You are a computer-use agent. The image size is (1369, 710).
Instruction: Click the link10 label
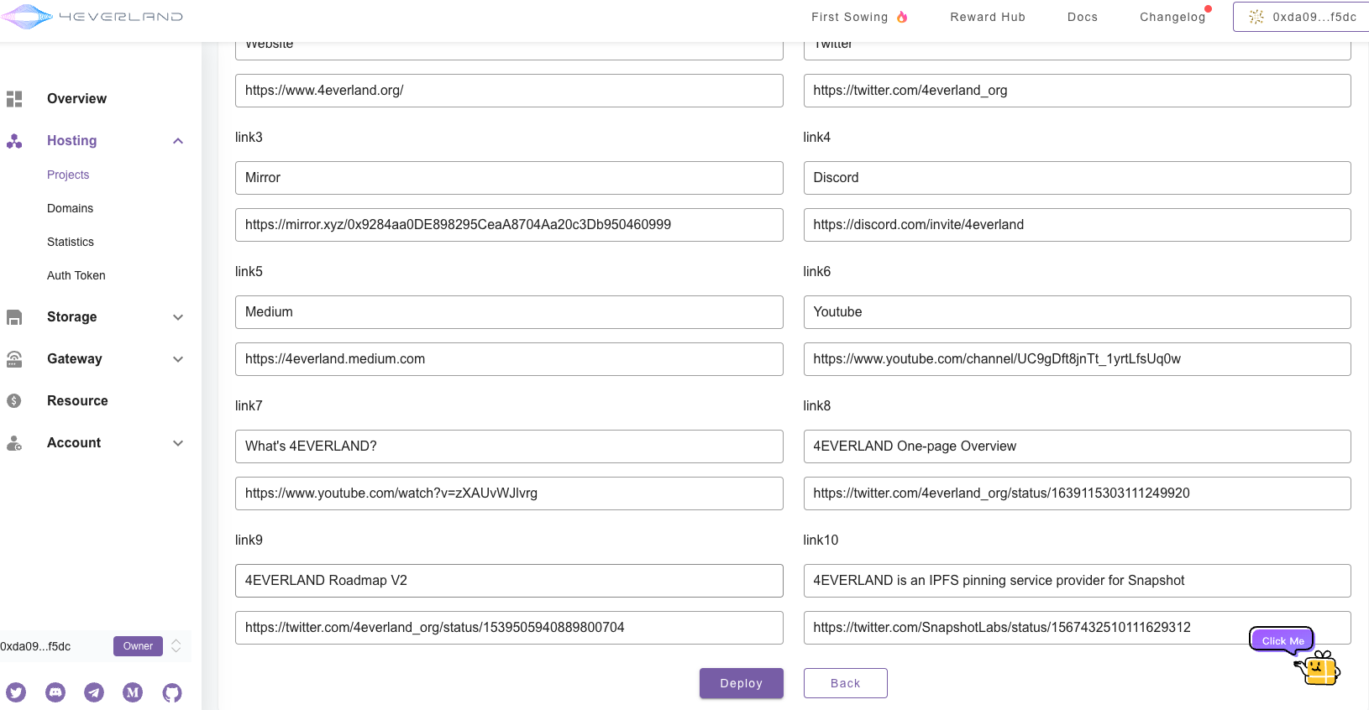coord(821,540)
